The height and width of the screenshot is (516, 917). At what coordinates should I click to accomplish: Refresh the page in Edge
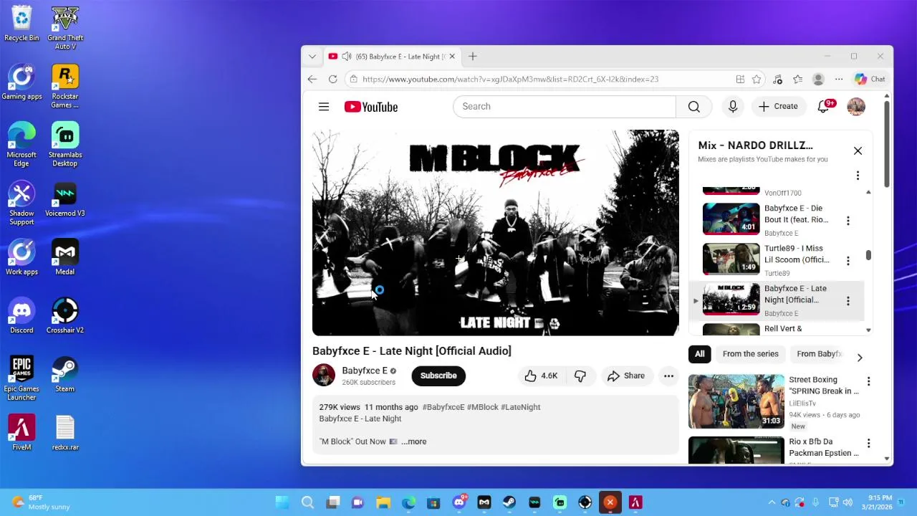[333, 80]
